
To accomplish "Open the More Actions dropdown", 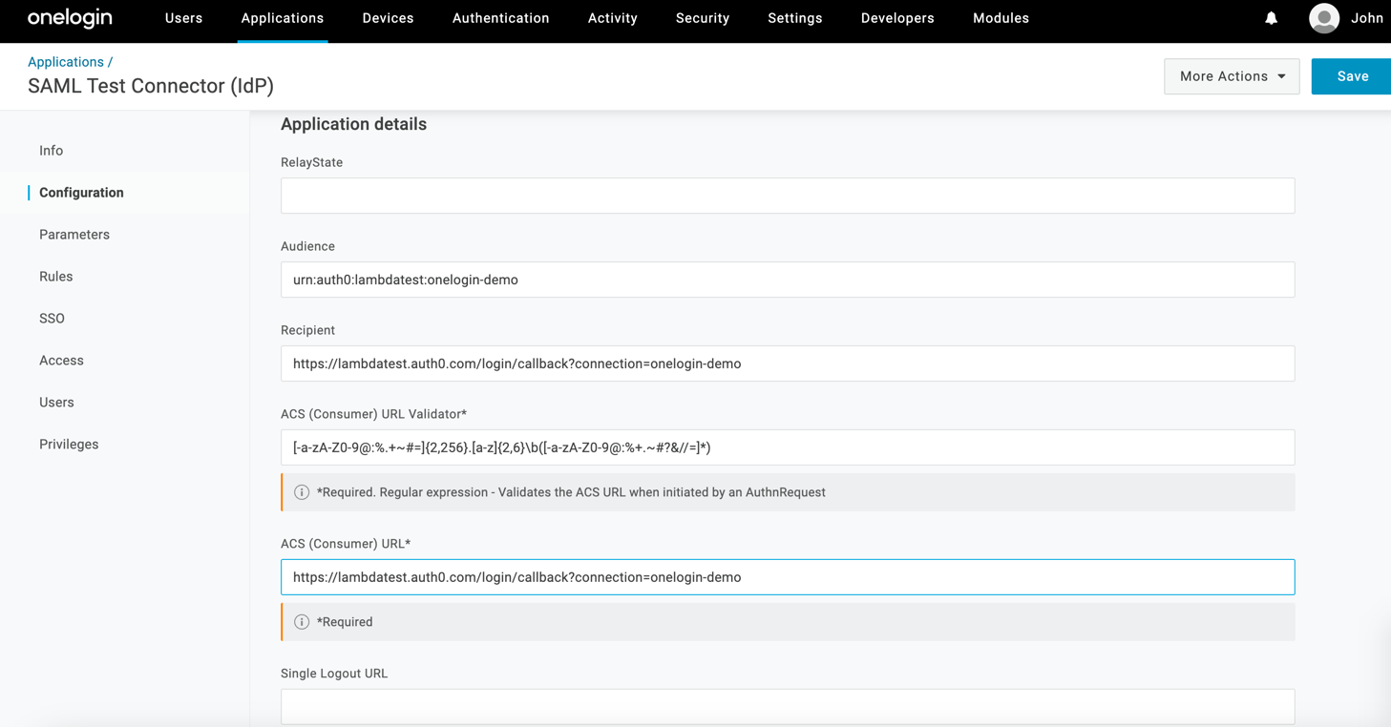I will pos(1232,75).
